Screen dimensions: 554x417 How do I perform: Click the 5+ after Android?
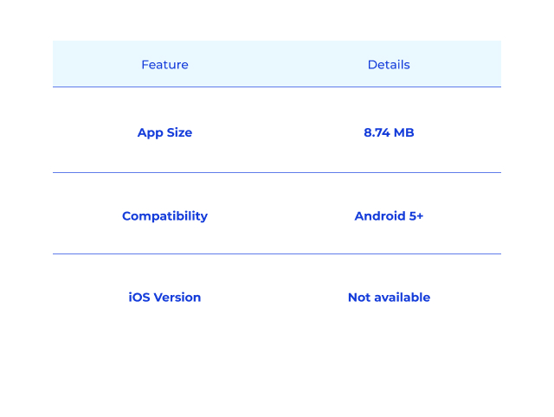[415, 215]
